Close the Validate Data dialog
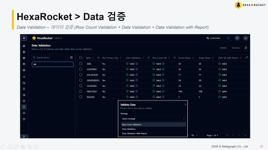The image size is (268, 150). click(186, 104)
